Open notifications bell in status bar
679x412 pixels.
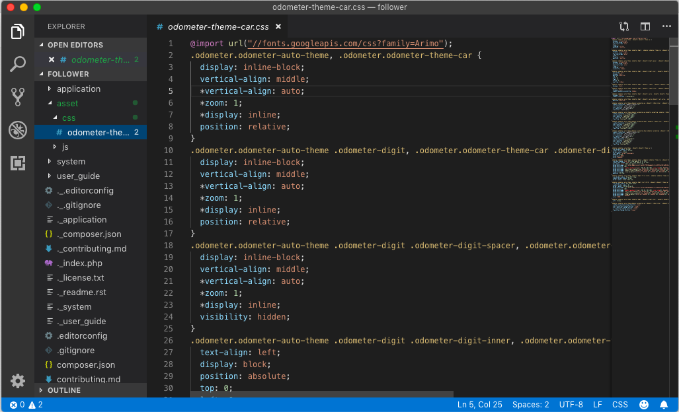pos(663,405)
